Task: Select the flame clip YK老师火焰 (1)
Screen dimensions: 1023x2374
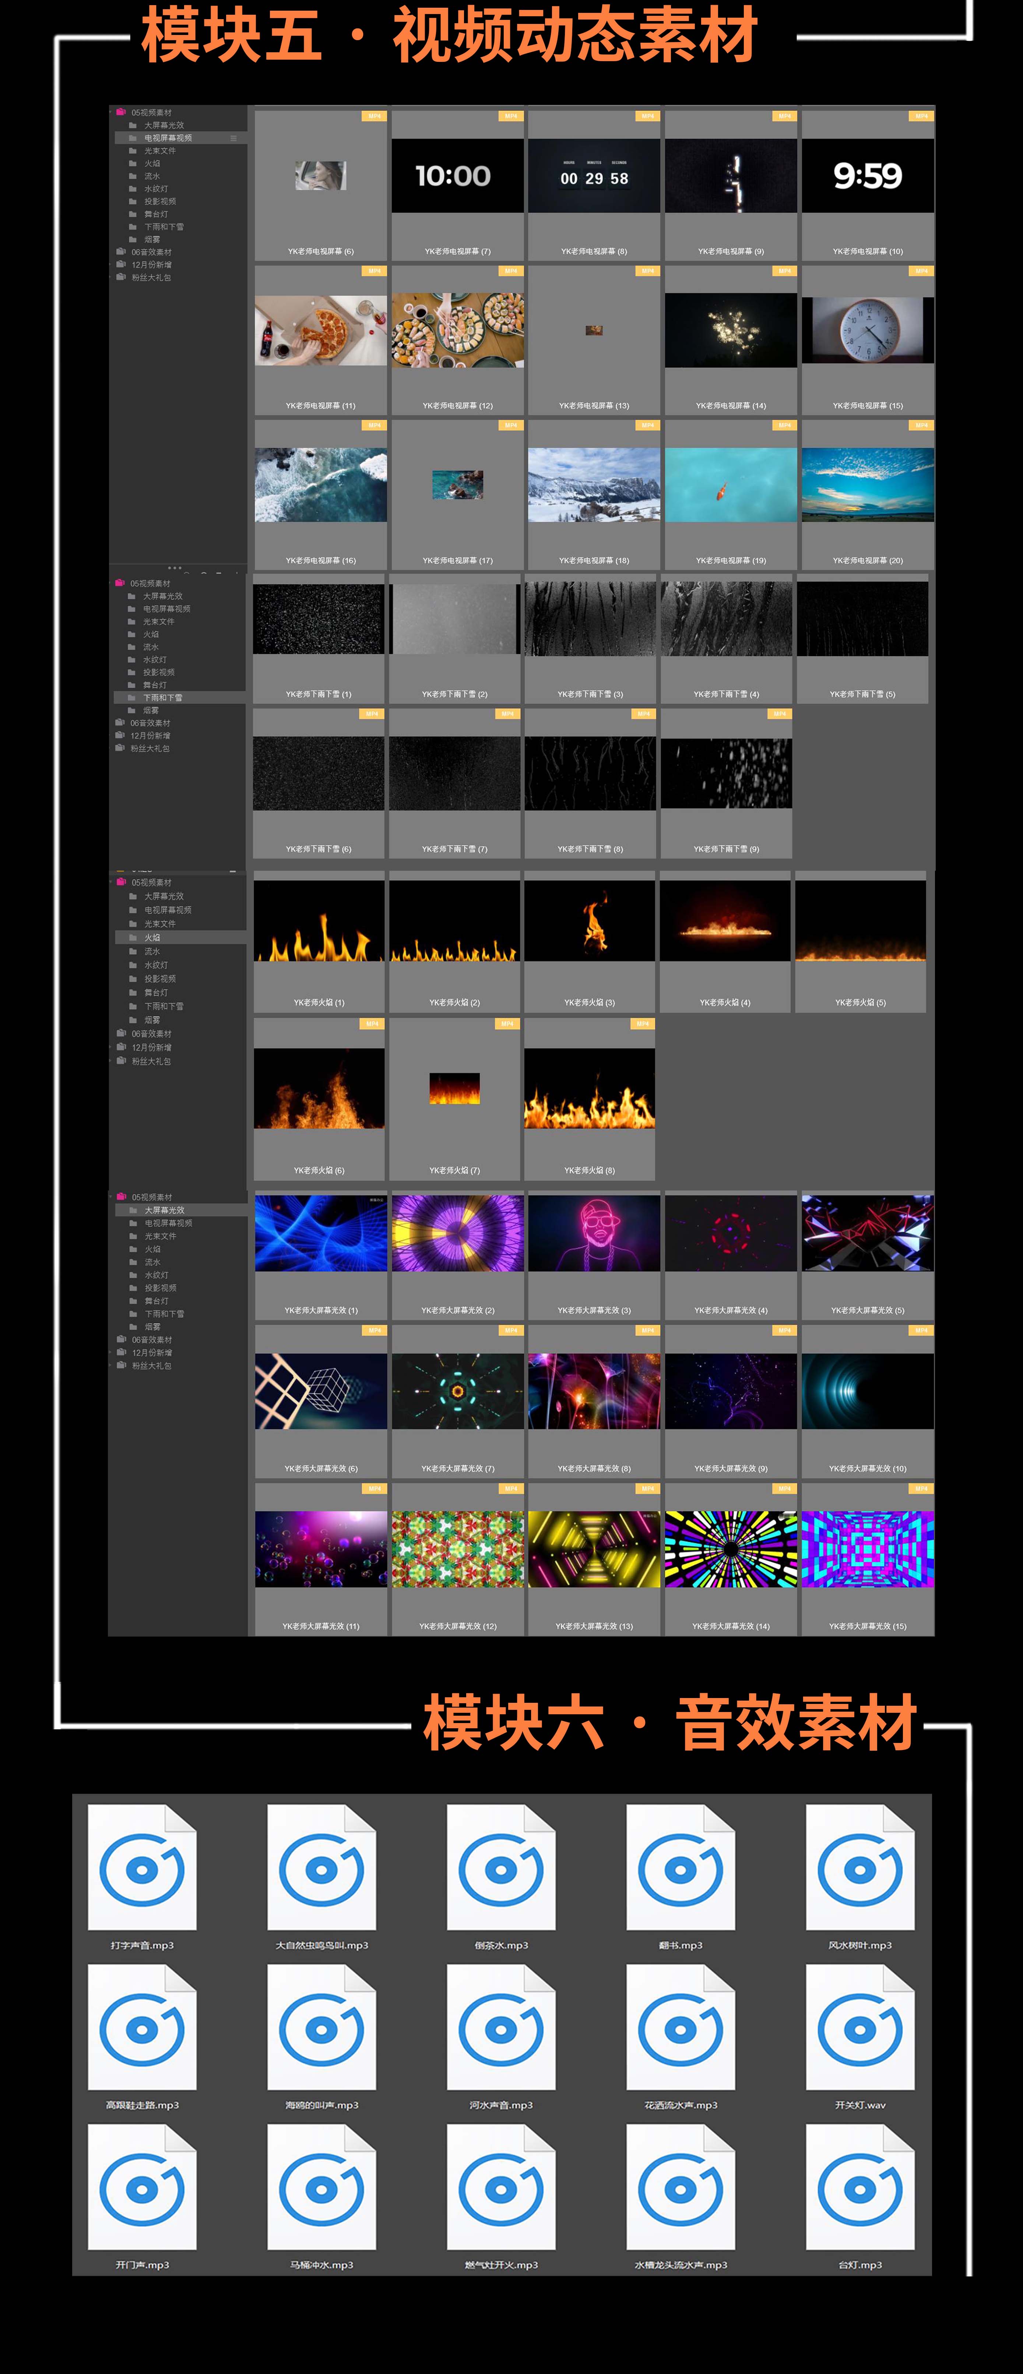Action: (319, 921)
